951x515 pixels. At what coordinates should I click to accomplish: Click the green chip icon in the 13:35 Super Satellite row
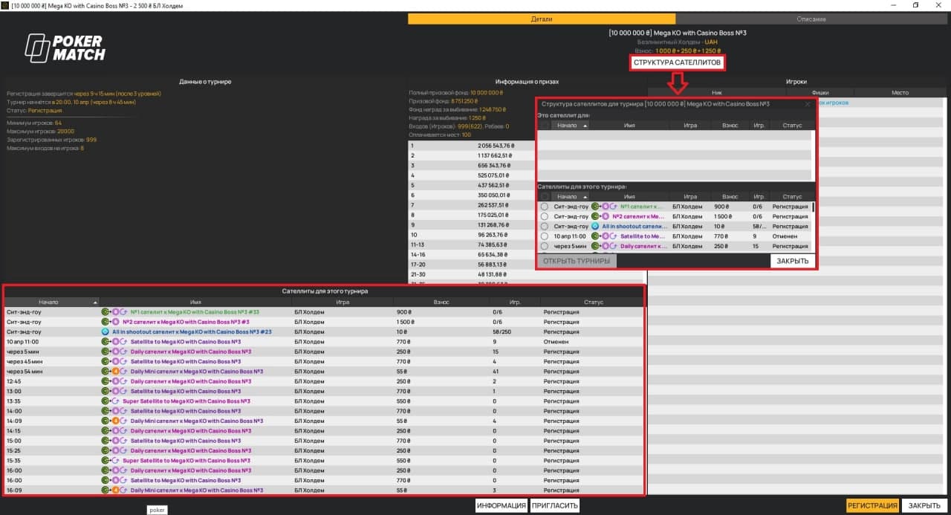tap(105, 401)
